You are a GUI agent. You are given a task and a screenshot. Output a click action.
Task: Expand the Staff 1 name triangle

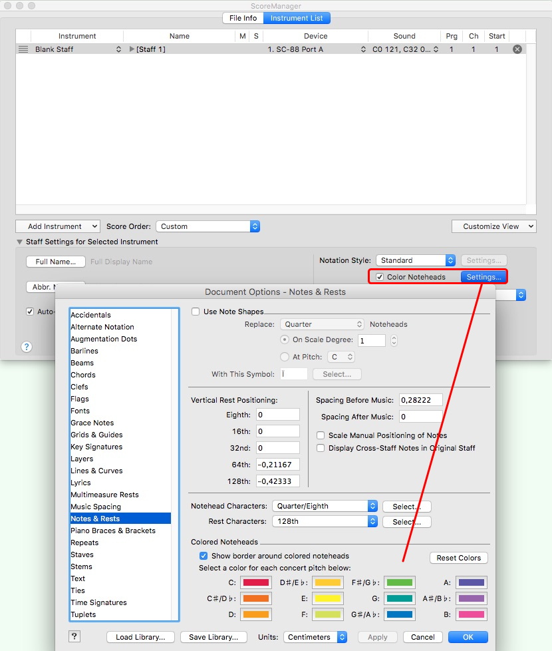point(132,49)
